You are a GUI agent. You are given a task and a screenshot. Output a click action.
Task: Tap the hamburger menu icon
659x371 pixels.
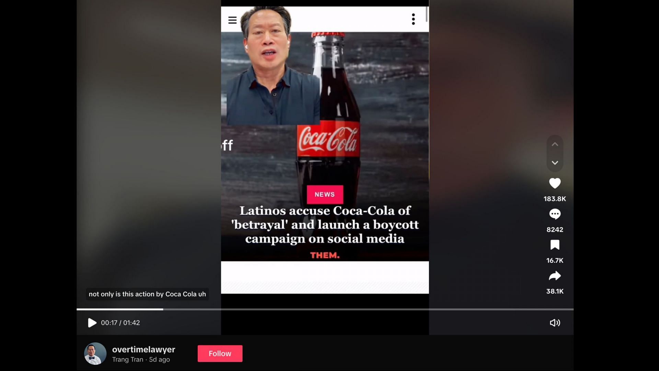(x=232, y=20)
